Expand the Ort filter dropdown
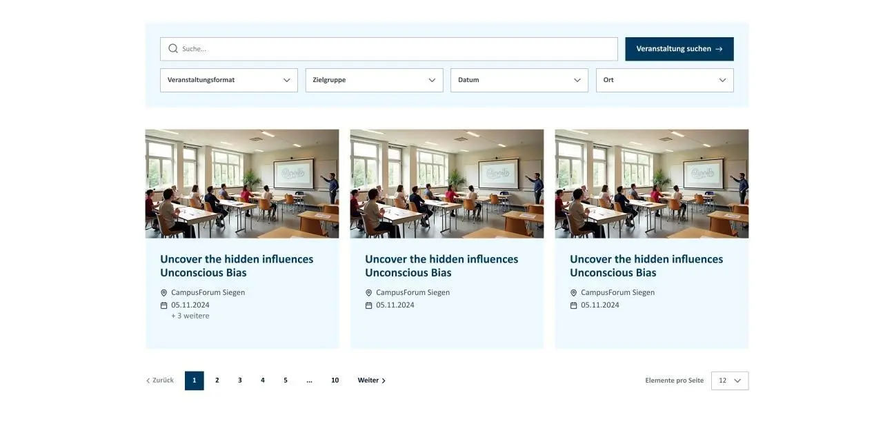The height and width of the screenshot is (435, 894). click(664, 80)
